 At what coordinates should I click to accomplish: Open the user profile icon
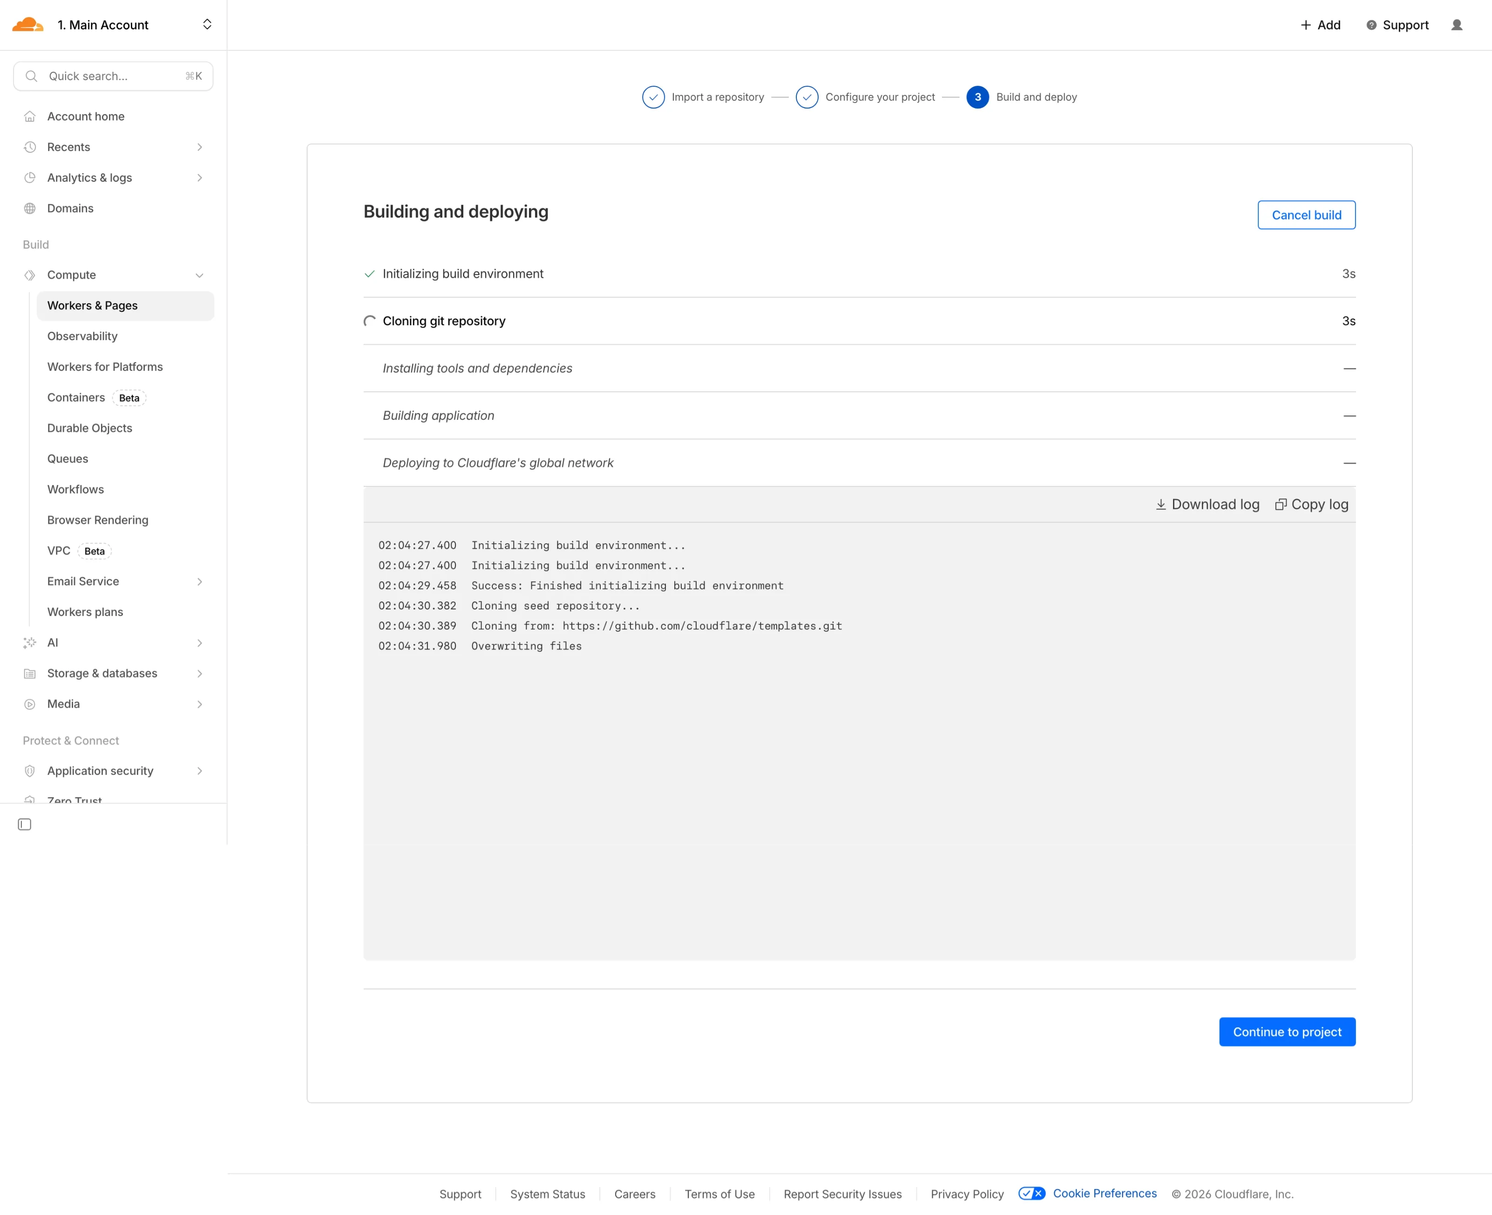click(1457, 25)
